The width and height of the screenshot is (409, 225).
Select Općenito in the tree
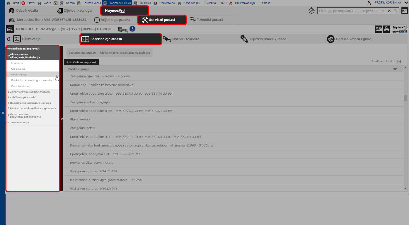click(33, 63)
